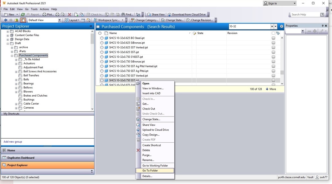Tick the select-all checkbox in header
The width and height of the screenshot is (332, 184).
pos(273,33)
